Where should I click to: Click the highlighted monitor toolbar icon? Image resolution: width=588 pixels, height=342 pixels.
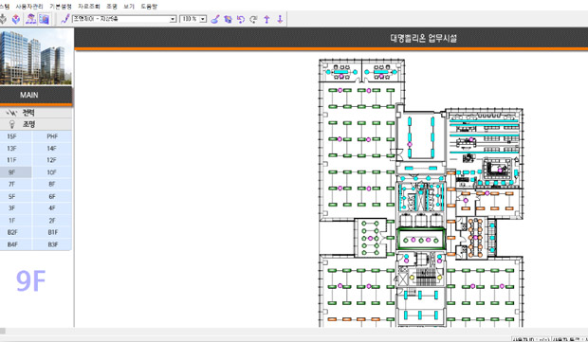coord(45,19)
